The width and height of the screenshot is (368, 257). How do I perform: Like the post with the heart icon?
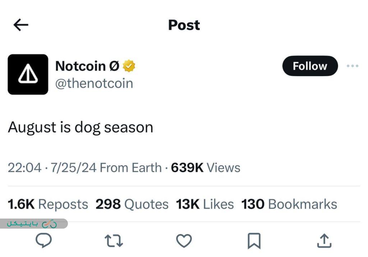184,241
